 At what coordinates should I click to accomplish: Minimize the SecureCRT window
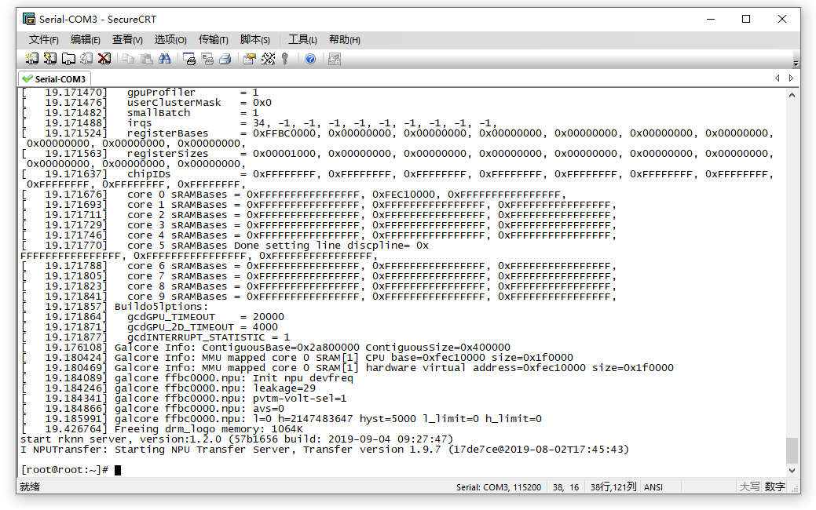pyautogui.click(x=711, y=20)
